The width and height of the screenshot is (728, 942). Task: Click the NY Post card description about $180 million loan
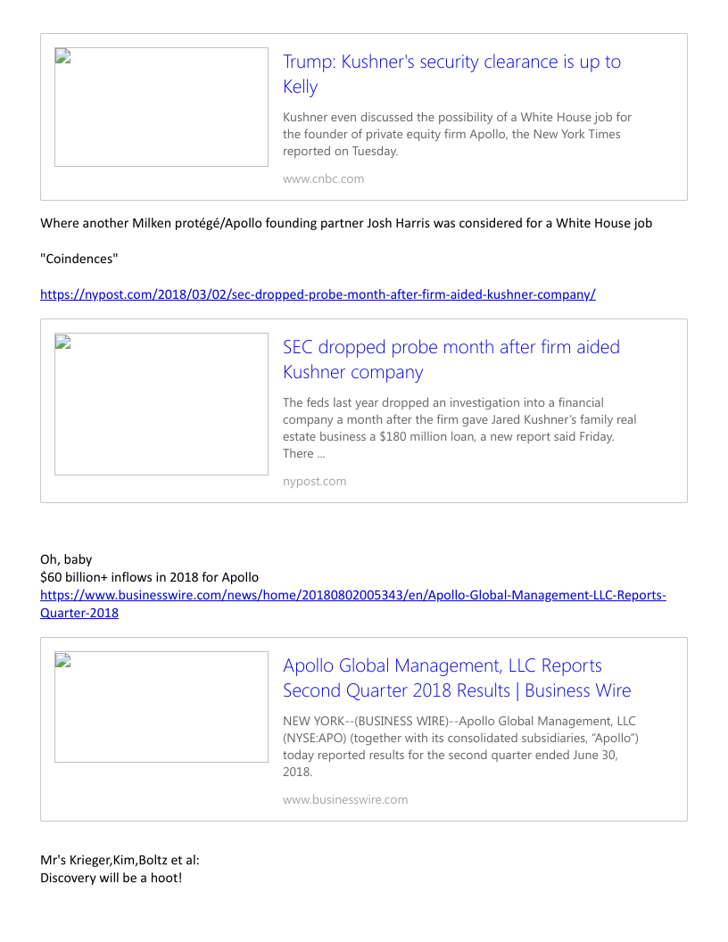(459, 428)
